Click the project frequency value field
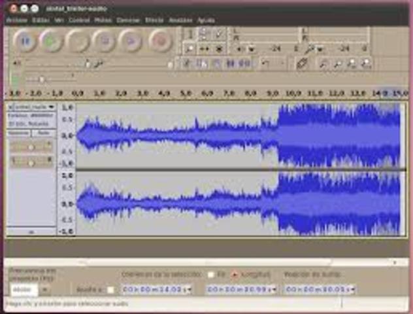The height and width of the screenshot is (314, 413). 24,290
